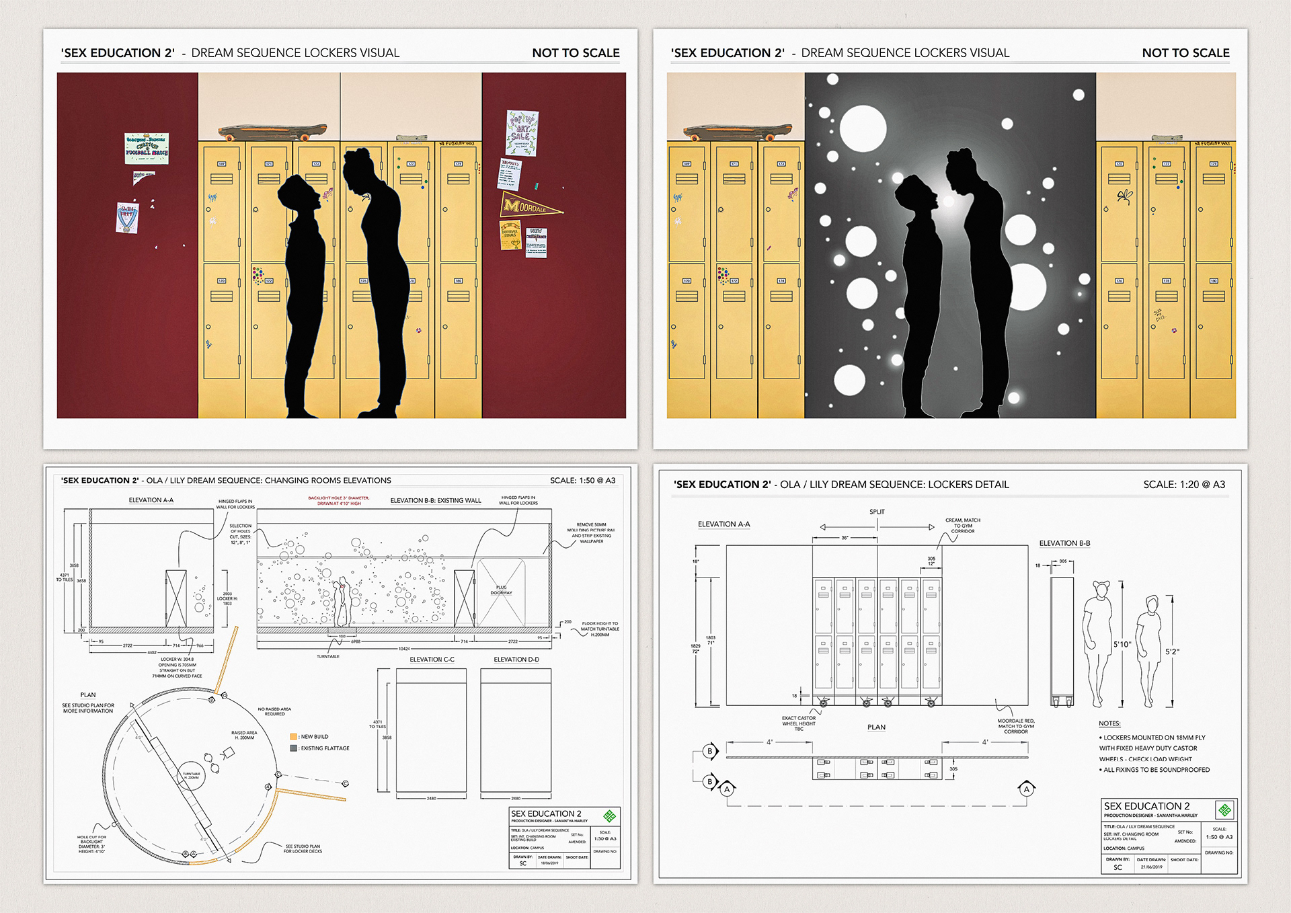The height and width of the screenshot is (913, 1291).
Task: Select the 5'10" tall figure outline
Action: point(1097,644)
